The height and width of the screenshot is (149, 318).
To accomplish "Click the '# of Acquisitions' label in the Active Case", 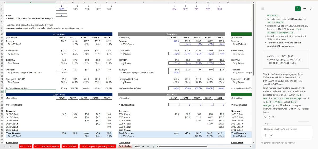I will coord(14,105).
